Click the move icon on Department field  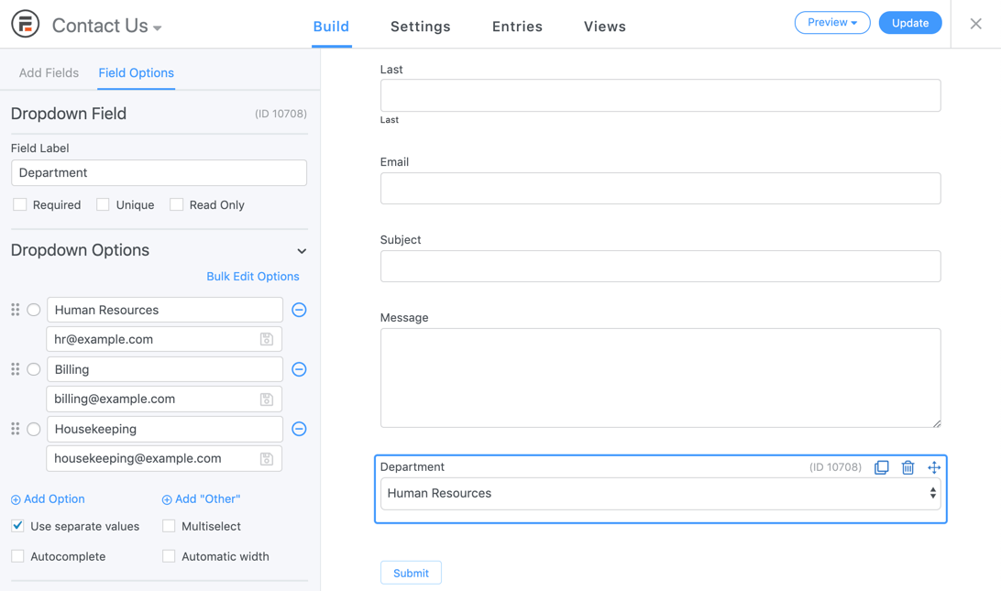pos(934,467)
